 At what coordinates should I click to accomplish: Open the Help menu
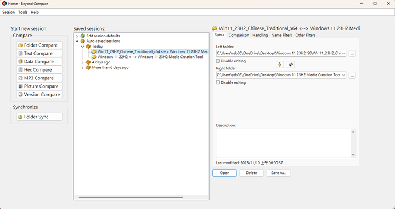35,12
